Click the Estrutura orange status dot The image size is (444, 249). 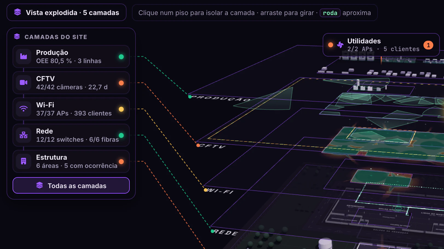point(121,161)
